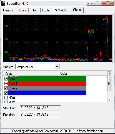Click the list scrollbar down arrow

pyautogui.click(x=109, y=100)
